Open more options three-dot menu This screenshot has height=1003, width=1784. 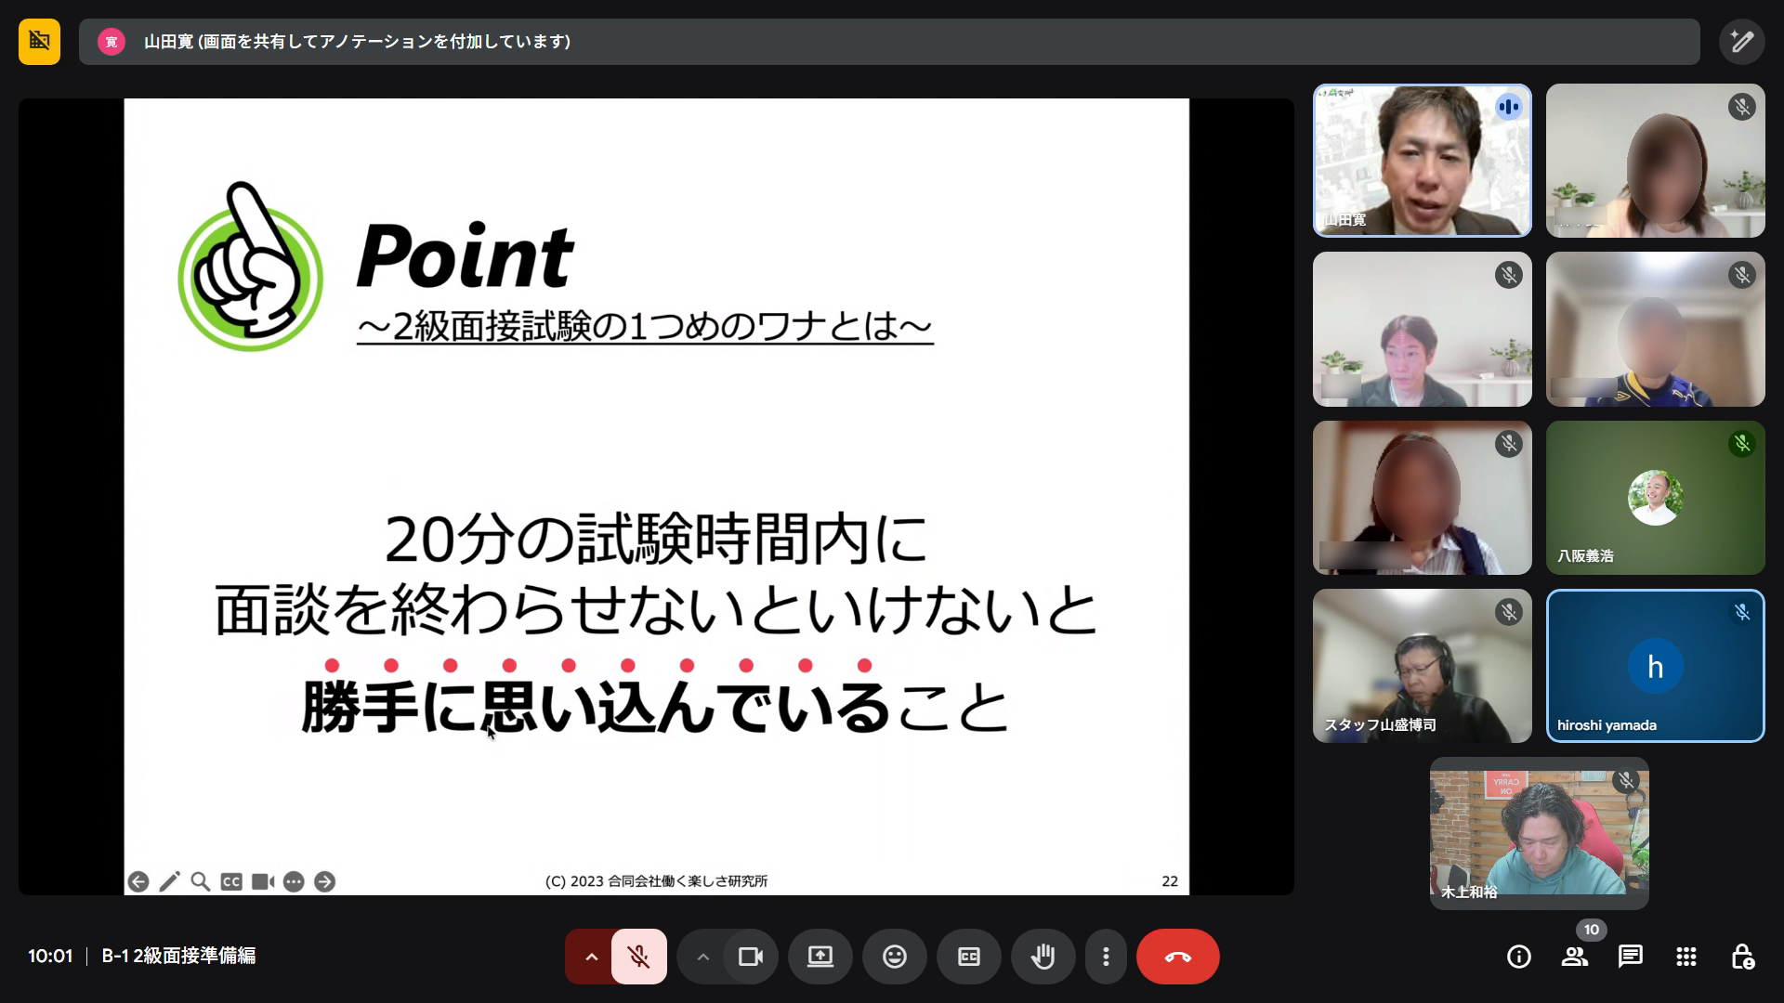(1105, 957)
